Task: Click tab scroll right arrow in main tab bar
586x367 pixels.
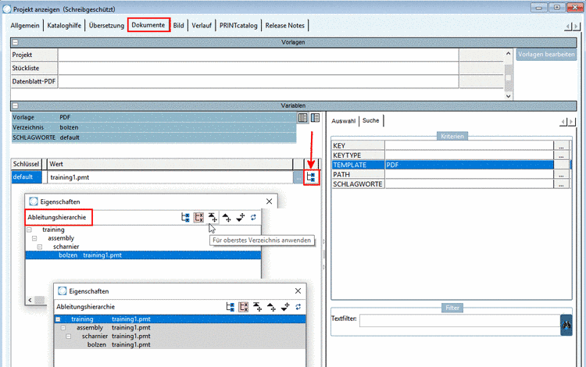Action: [577, 27]
